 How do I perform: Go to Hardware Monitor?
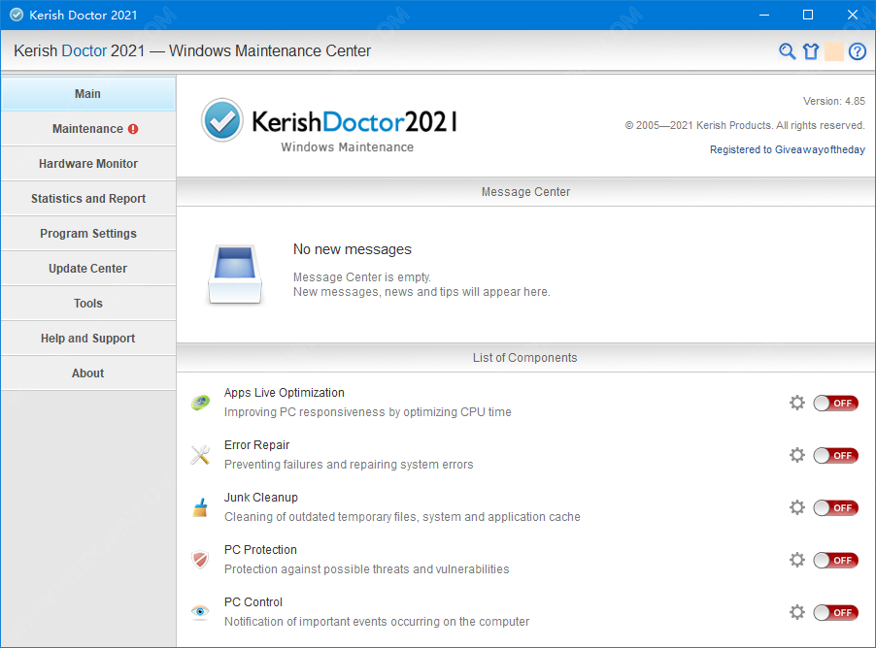click(x=88, y=164)
